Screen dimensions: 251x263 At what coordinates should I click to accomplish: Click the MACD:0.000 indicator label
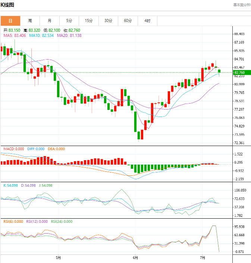pyautogui.click(x=14, y=149)
